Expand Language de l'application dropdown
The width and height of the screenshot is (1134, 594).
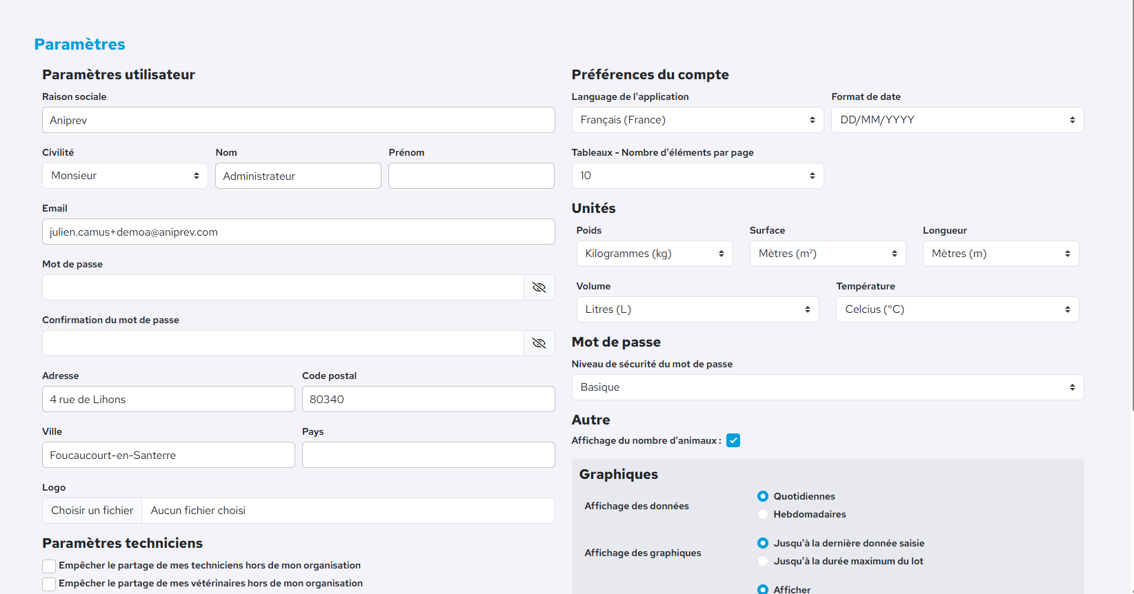697,120
